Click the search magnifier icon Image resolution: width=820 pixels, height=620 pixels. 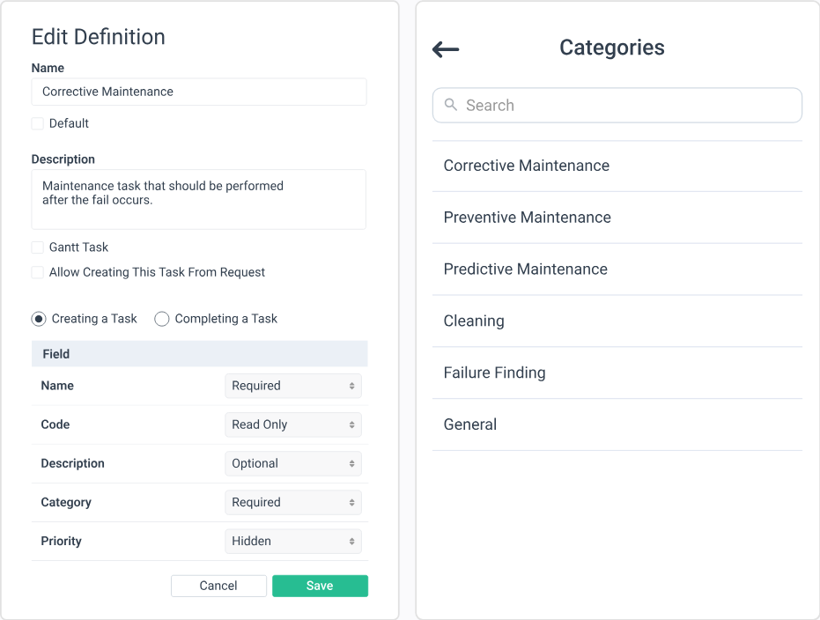click(x=451, y=105)
